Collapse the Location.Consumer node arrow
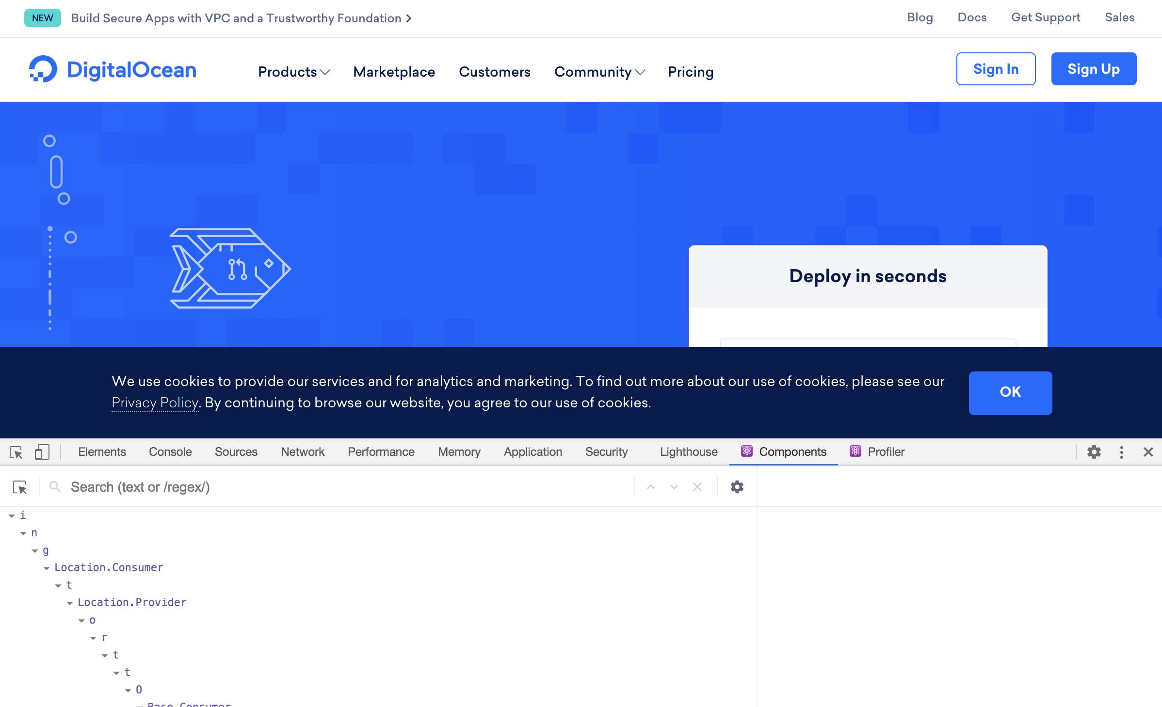The width and height of the screenshot is (1162, 707). (x=47, y=568)
